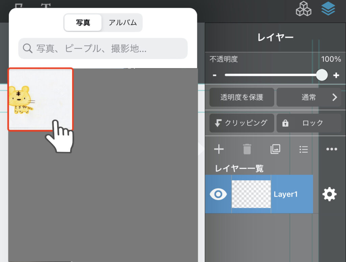Toggle the ロック layer lock
This screenshot has width=346, height=262.
308,123
